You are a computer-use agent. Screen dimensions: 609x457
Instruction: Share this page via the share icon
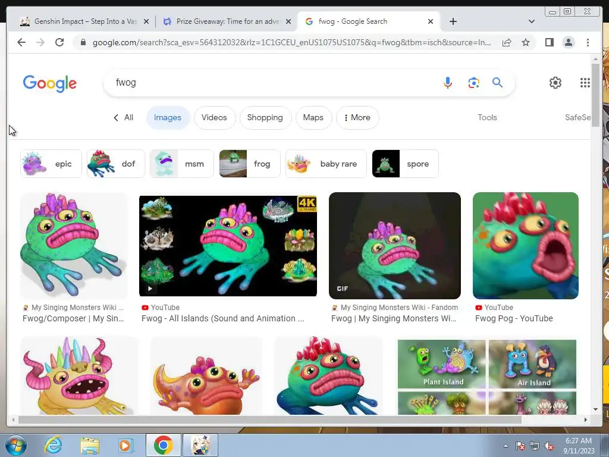507,42
